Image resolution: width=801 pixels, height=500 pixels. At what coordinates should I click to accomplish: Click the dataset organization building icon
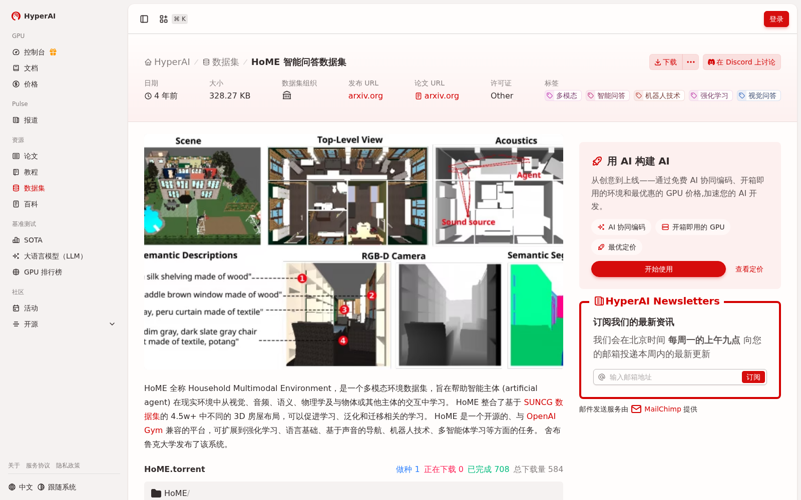pyautogui.click(x=287, y=95)
